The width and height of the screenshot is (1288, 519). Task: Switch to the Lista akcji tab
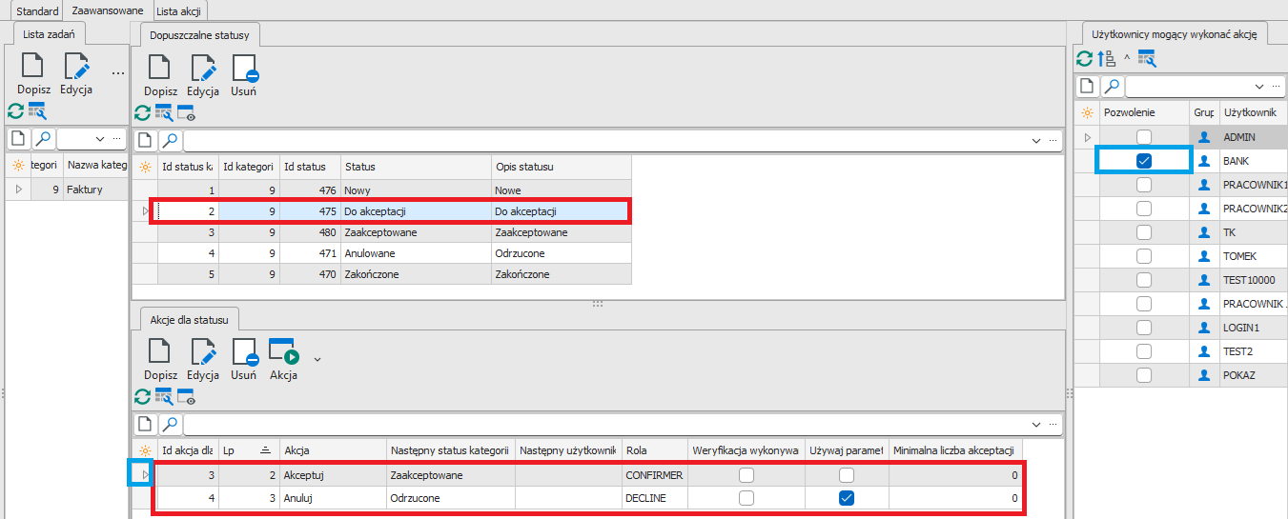coord(179,10)
